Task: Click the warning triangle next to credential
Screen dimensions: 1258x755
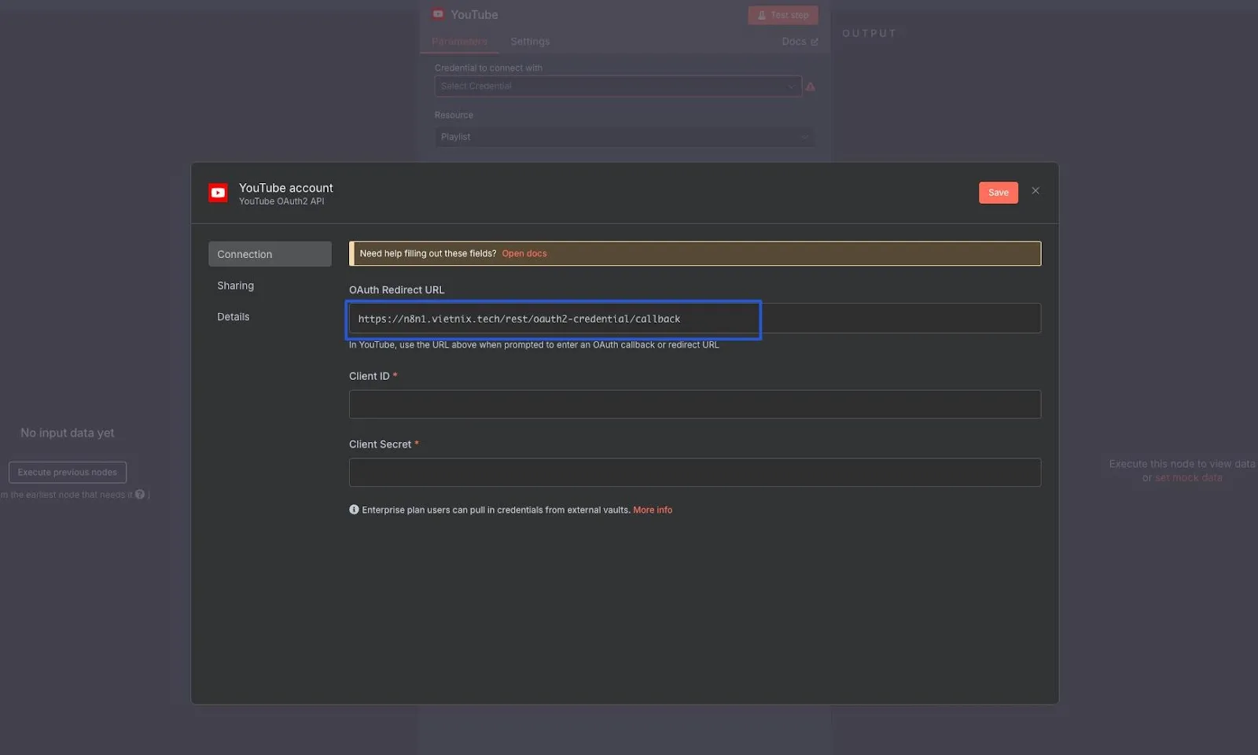Action: tap(811, 87)
